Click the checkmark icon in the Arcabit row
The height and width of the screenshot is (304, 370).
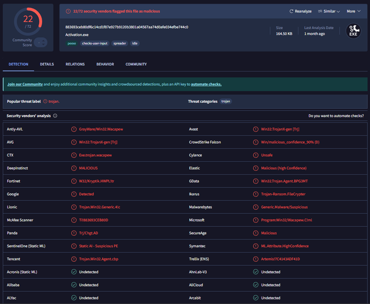point(256,298)
